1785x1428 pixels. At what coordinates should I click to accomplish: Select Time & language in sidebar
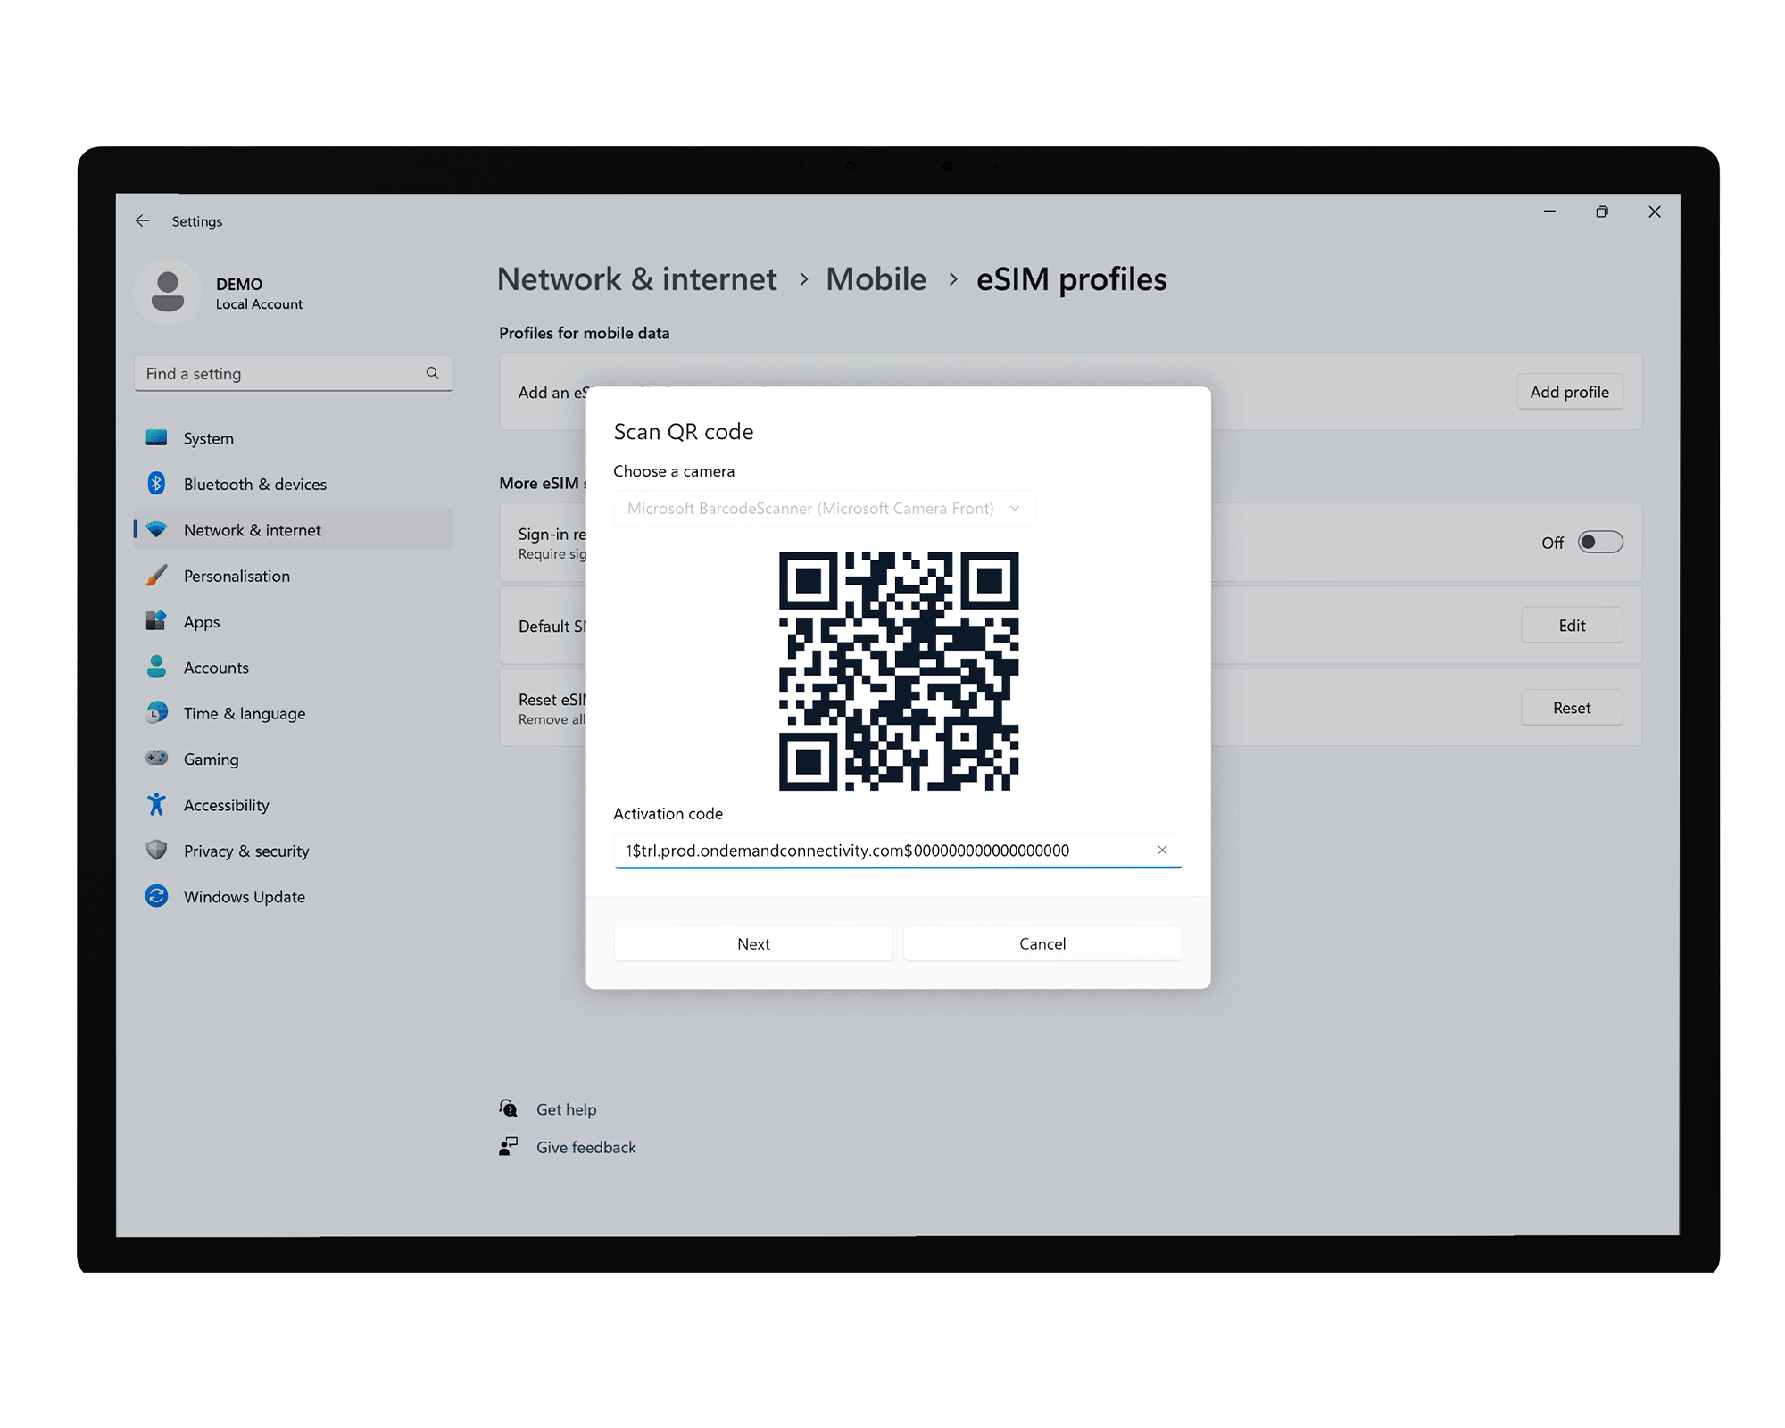244,713
